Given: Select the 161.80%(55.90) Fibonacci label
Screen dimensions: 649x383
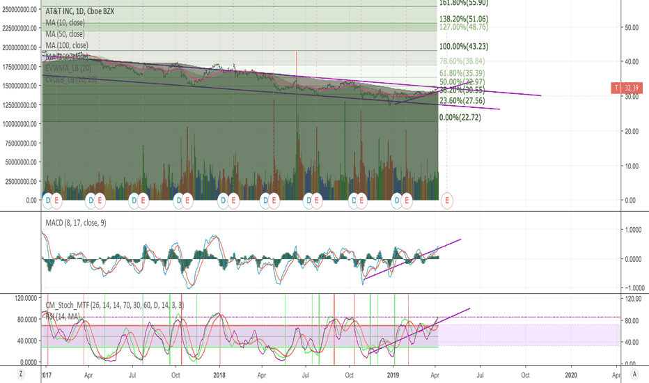Looking at the screenshot, I should (x=464, y=3).
